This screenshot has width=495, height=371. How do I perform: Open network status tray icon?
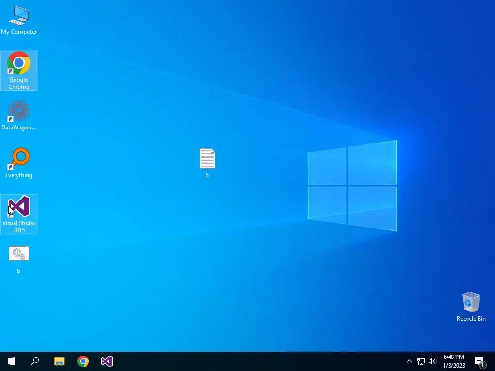tap(421, 361)
